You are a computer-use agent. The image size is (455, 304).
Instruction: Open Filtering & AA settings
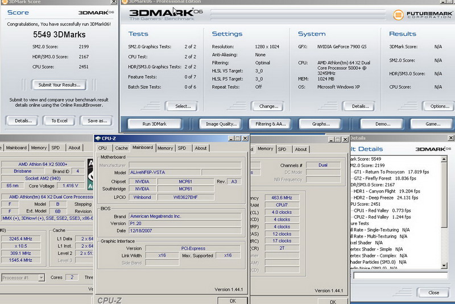270,124
